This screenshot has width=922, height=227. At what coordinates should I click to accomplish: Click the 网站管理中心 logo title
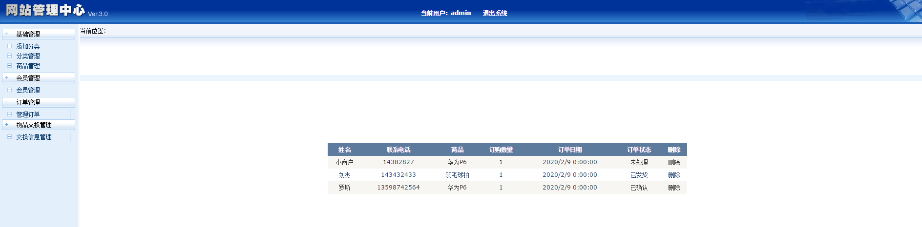(45, 10)
